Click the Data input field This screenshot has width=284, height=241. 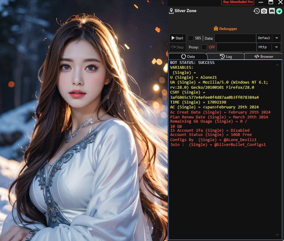tap(235, 38)
